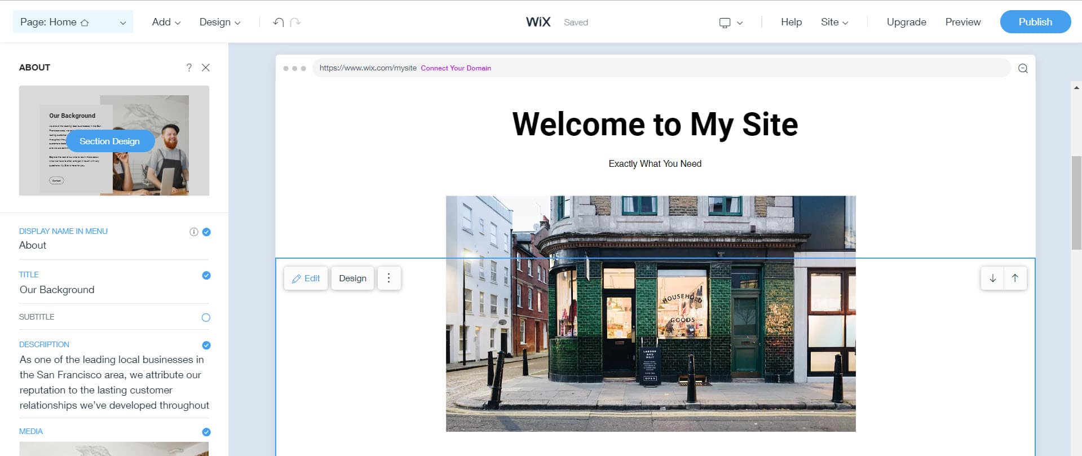The width and height of the screenshot is (1082, 456).
Task: Expand the desktop device view dropdown
Action: pyautogui.click(x=731, y=23)
